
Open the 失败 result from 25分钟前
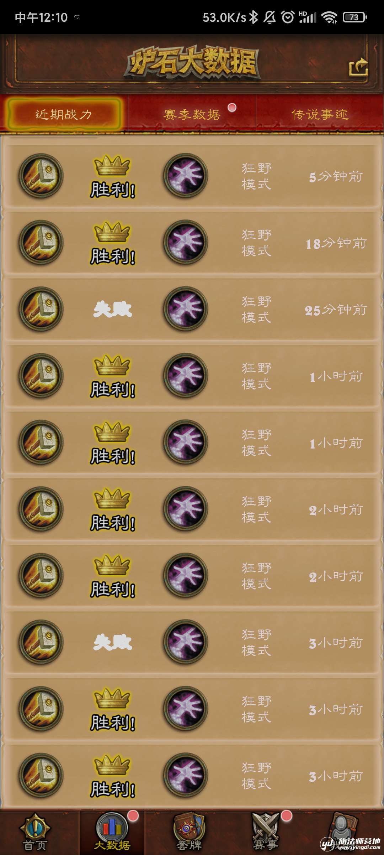(113, 309)
